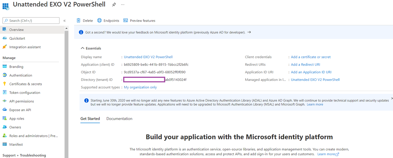
Task: Click into the Search (Ctrl+/) box
Action: [x=31, y=21]
